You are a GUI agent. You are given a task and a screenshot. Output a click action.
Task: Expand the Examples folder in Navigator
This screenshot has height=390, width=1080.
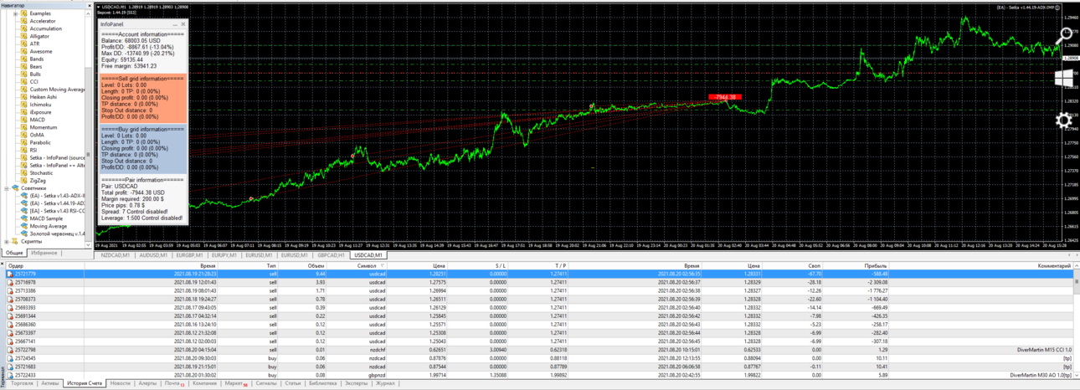click(x=15, y=13)
